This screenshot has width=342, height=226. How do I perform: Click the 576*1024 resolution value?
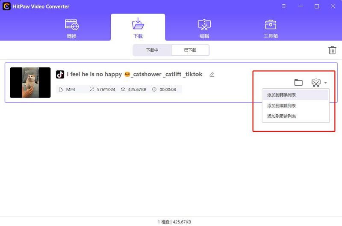106,90
